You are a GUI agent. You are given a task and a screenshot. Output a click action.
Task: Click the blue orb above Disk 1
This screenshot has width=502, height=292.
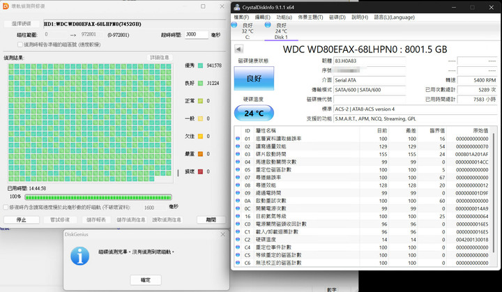point(268,24)
